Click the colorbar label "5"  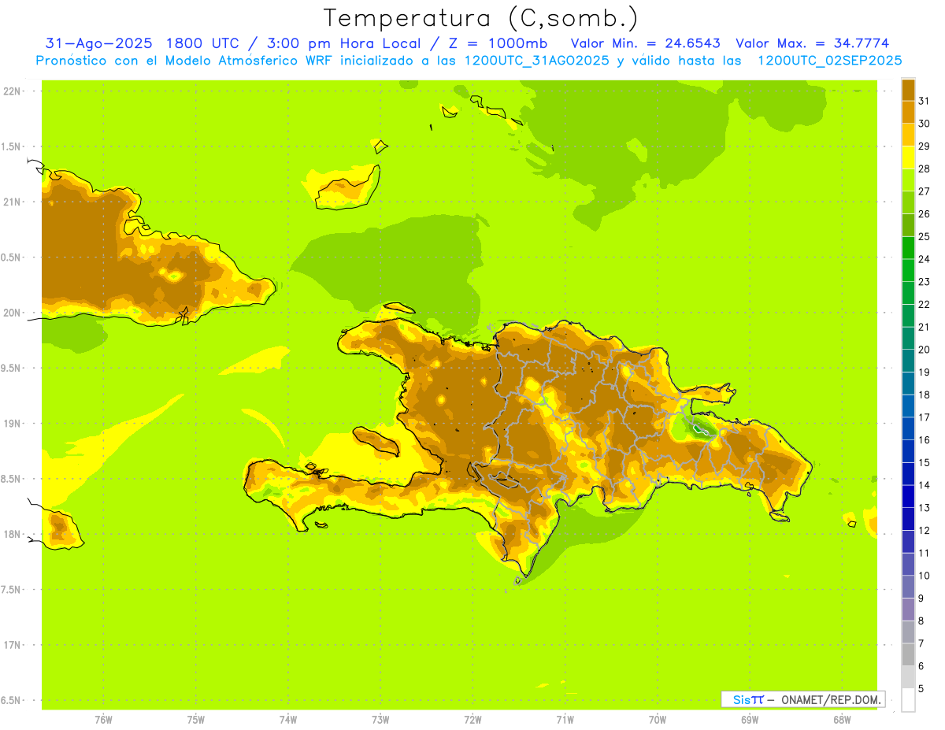921,689
